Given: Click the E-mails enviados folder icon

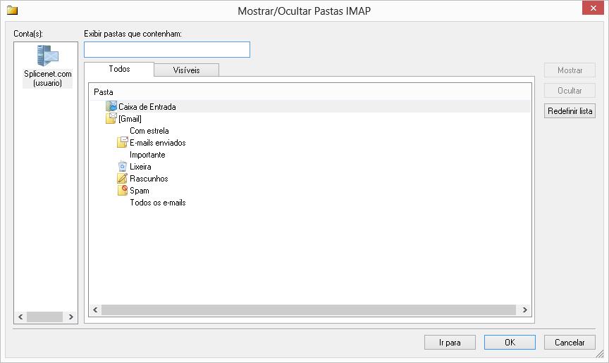Looking at the screenshot, I should pyautogui.click(x=123, y=142).
